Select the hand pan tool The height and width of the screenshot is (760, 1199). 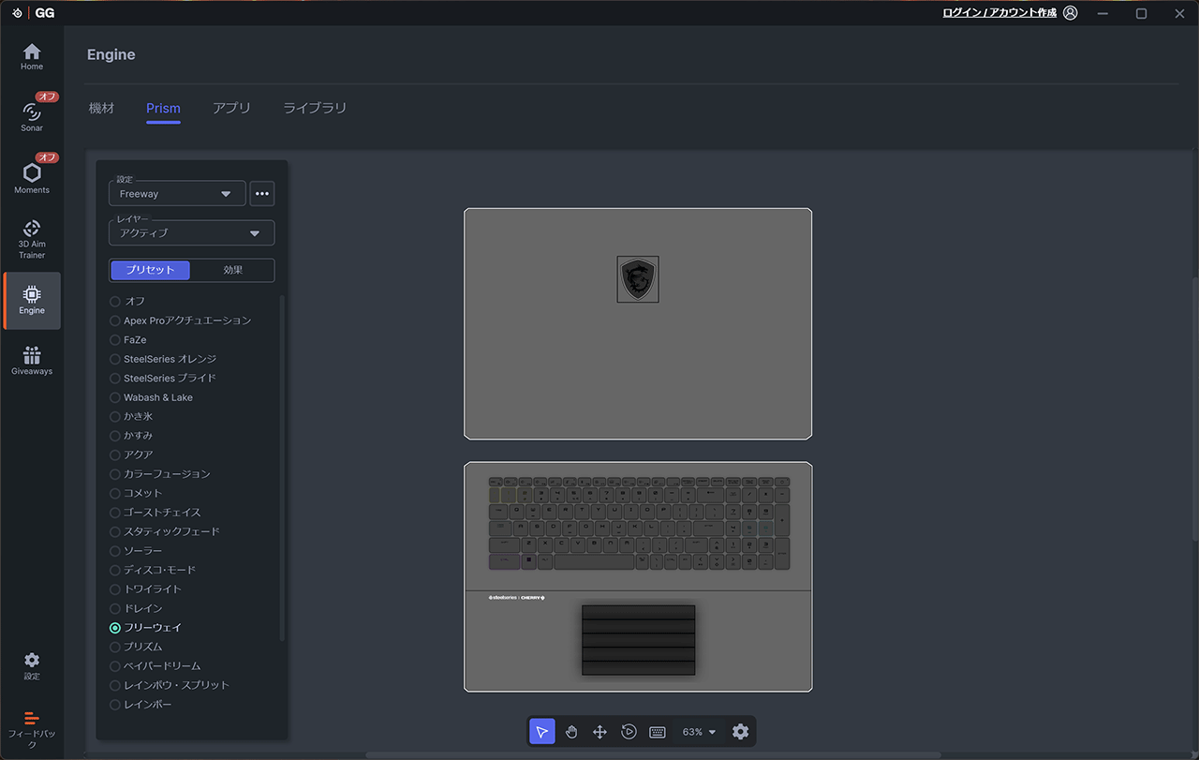tap(571, 732)
